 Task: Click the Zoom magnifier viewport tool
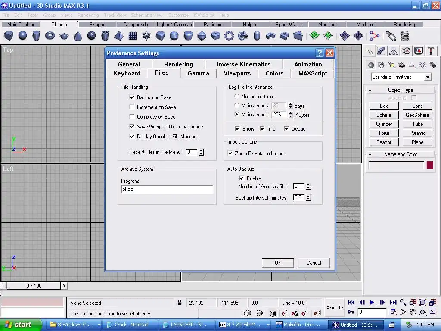coord(403,303)
